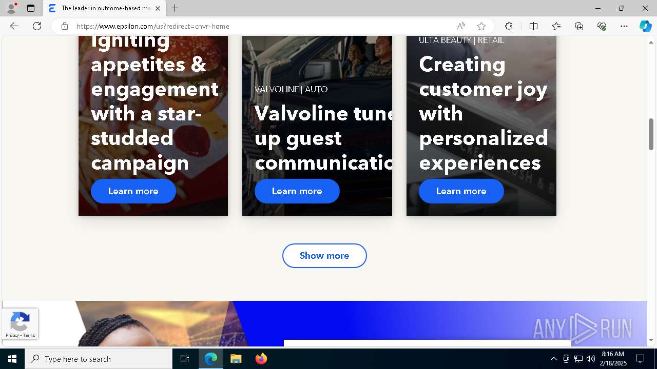Show hidden system tray icons
This screenshot has height=369, width=657.
553,359
